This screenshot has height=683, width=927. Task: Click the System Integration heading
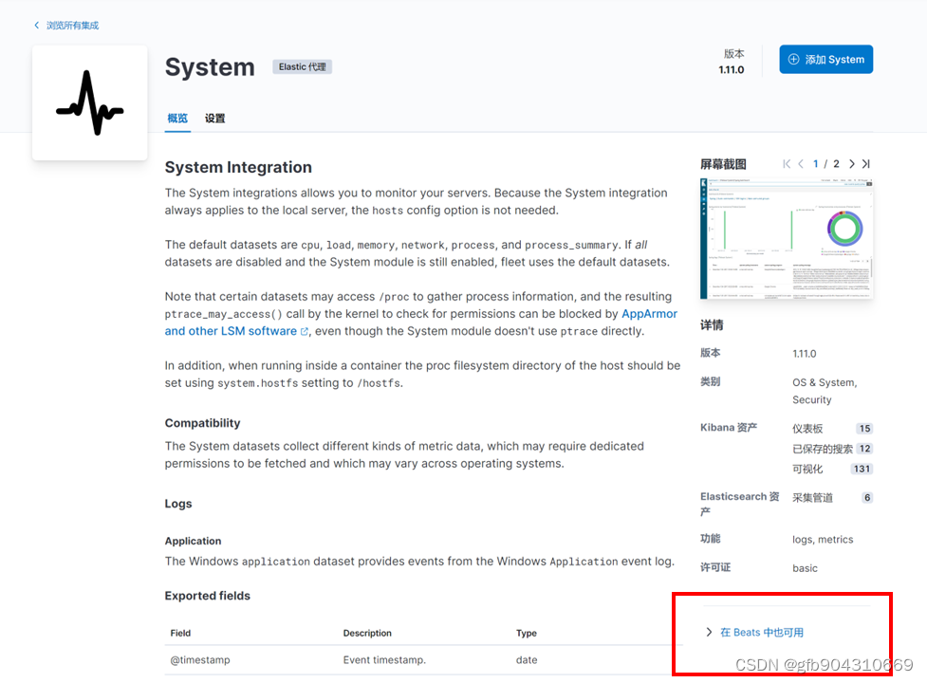point(237,167)
